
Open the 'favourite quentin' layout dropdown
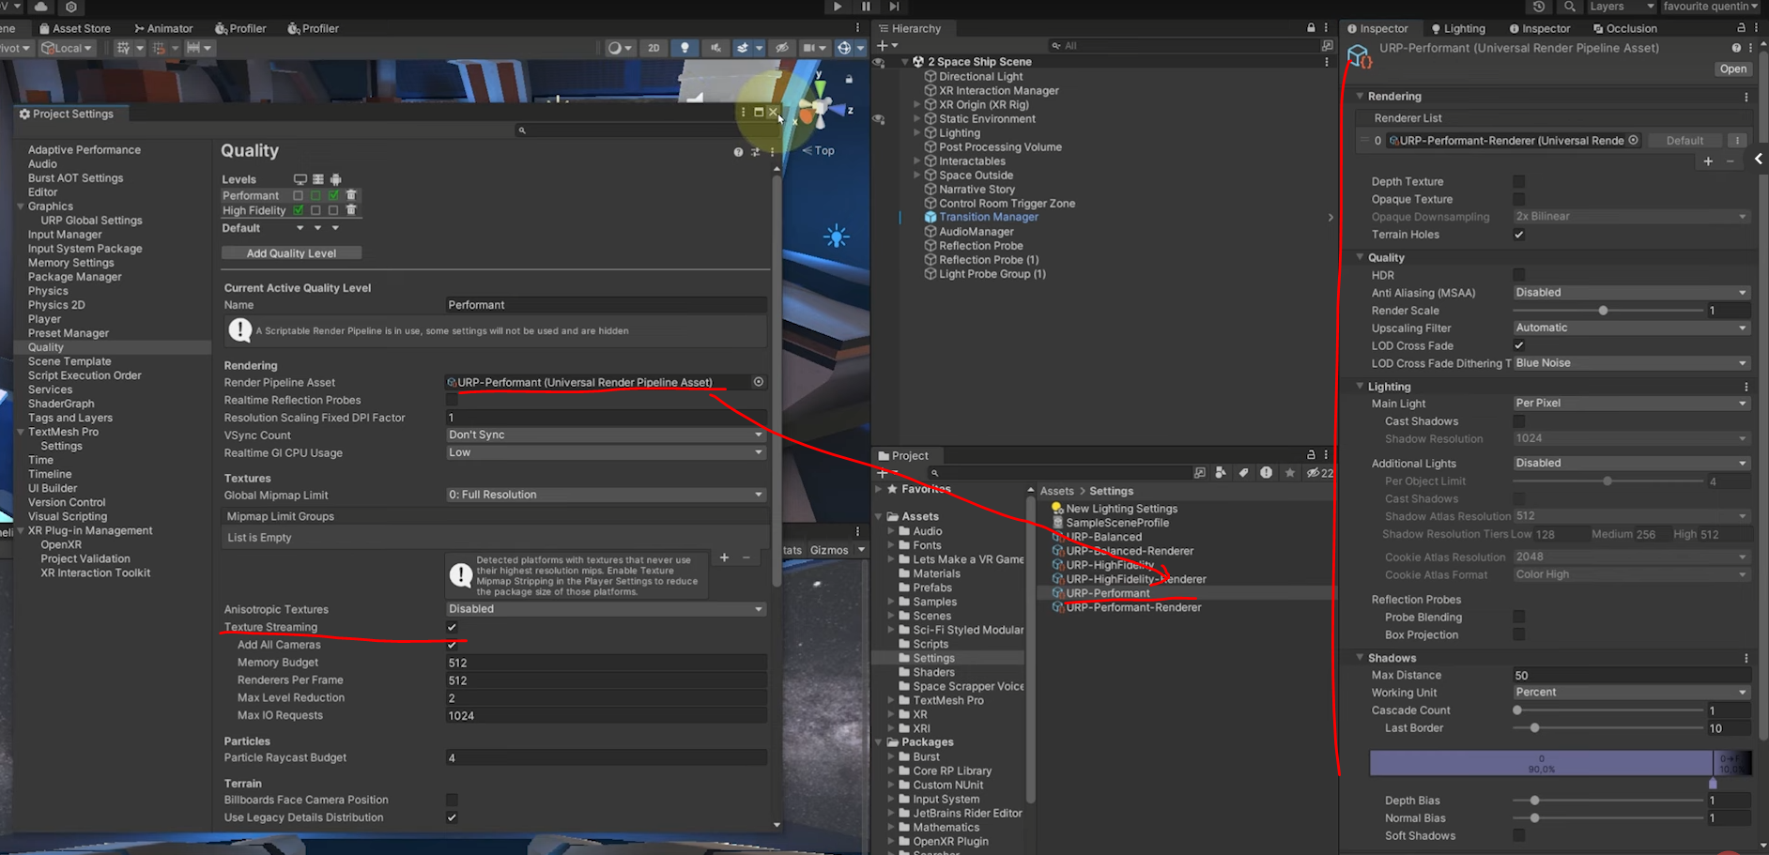click(x=1712, y=7)
